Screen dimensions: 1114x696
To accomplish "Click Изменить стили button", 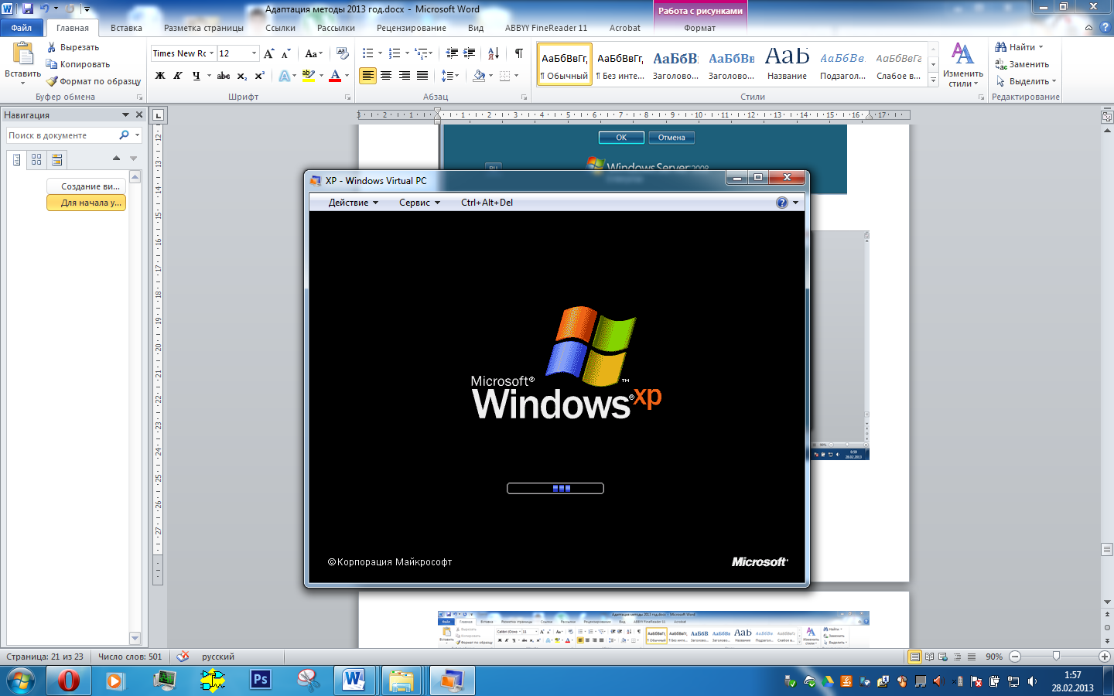I will pos(962,64).
